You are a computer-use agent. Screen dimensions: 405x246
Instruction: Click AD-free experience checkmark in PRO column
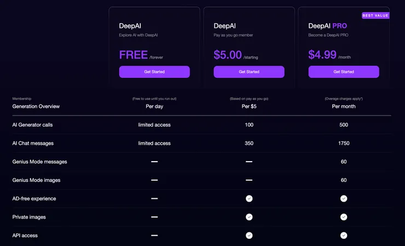pyautogui.click(x=344, y=199)
